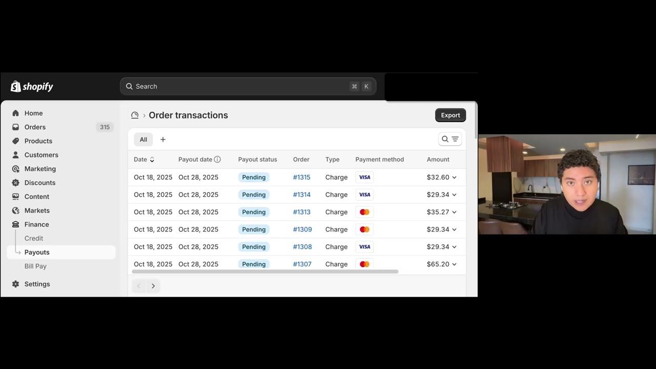The width and height of the screenshot is (656, 369).
Task: Open the search and filter button
Action: [450, 139]
